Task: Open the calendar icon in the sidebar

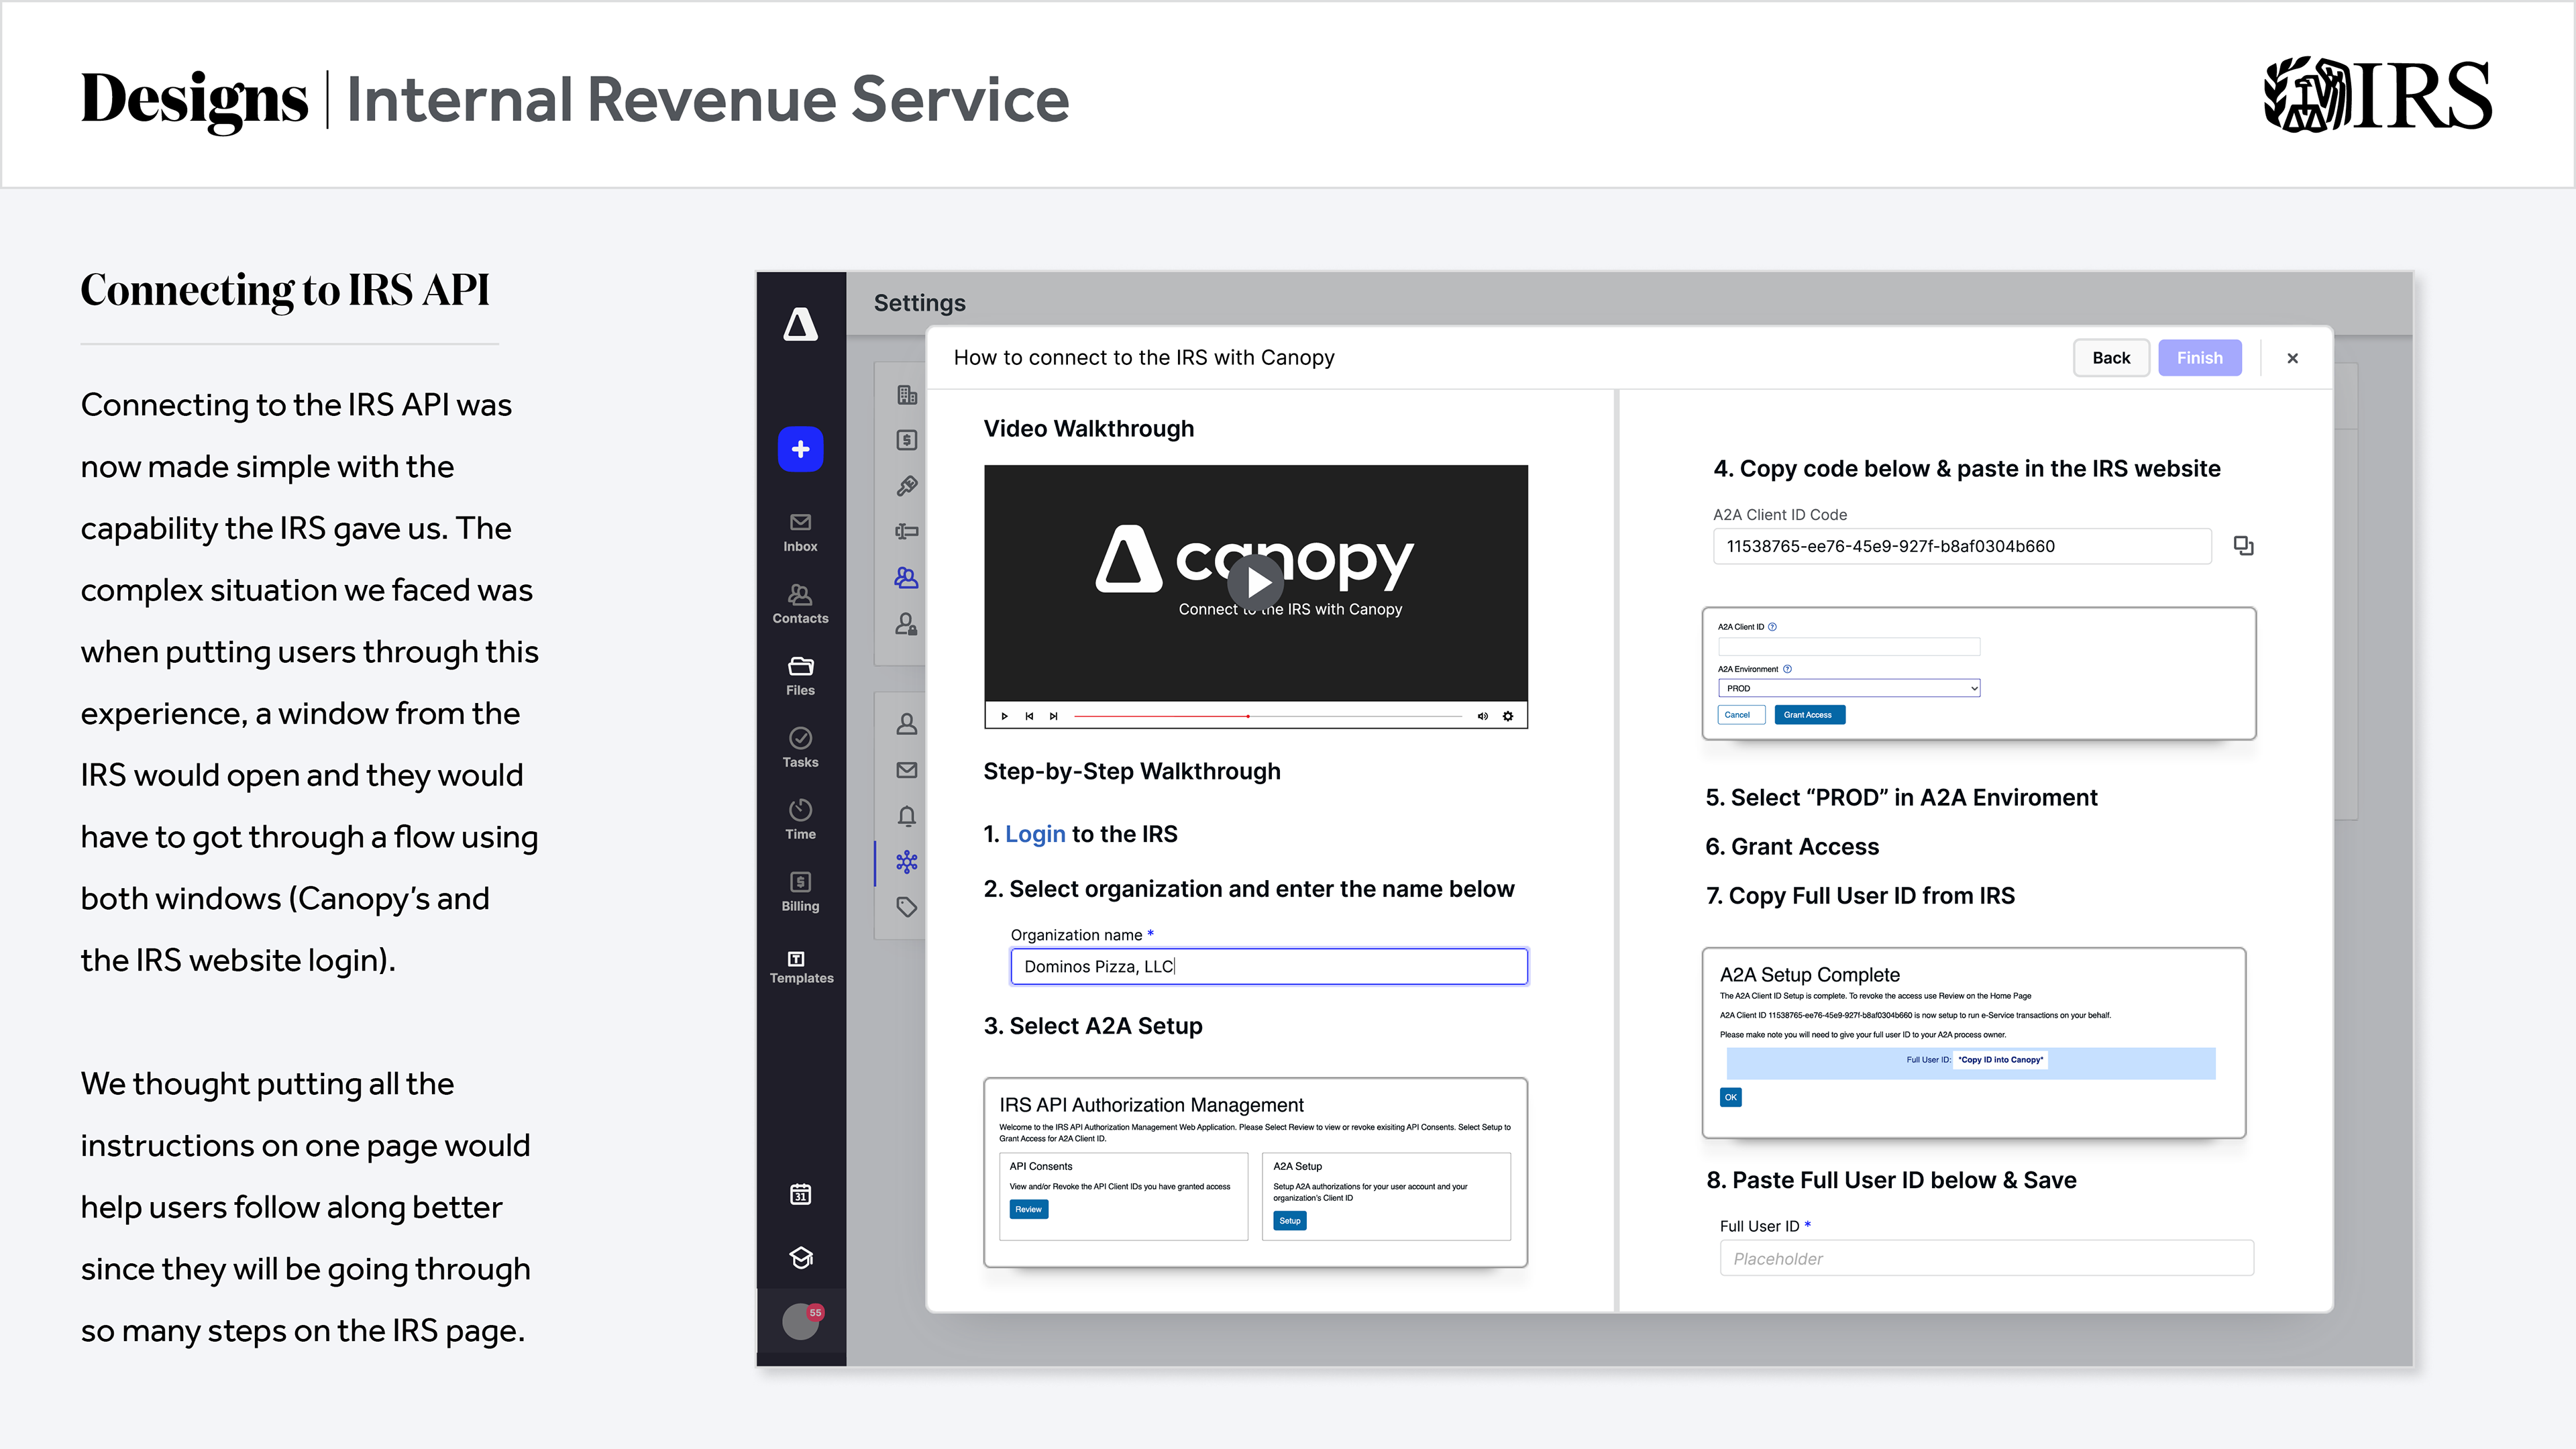Action: tap(800, 1194)
